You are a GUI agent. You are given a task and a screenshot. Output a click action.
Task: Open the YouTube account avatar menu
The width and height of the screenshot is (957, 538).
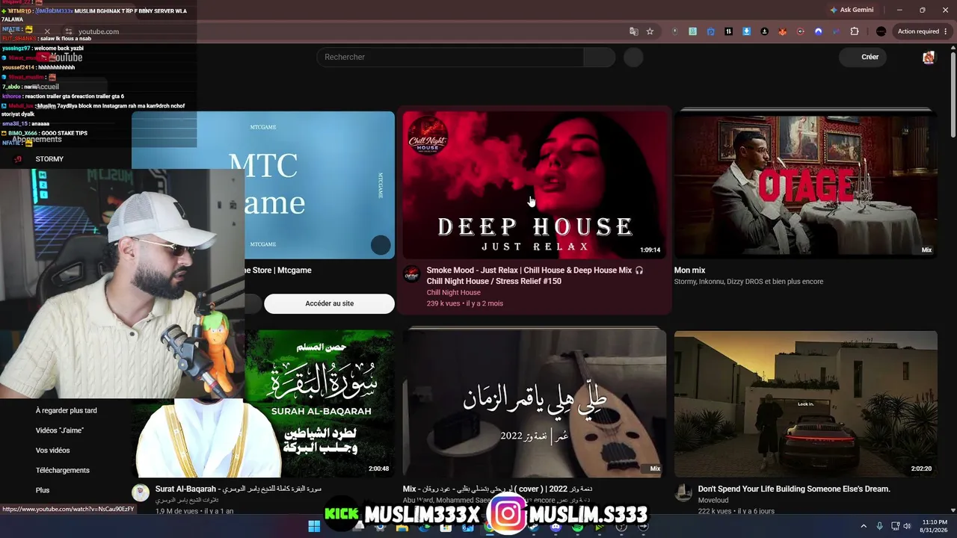pos(929,58)
